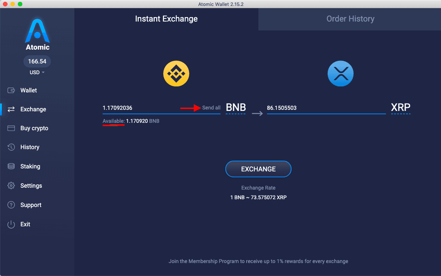
Task: Select the Exchange arrows icon
Action: (x=11, y=109)
